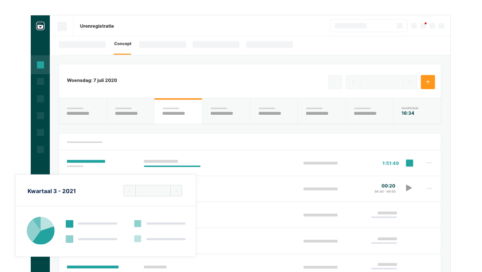Click the app logo in sidebar
The width and height of the screenshot is (482, 272).
point(41,26)
